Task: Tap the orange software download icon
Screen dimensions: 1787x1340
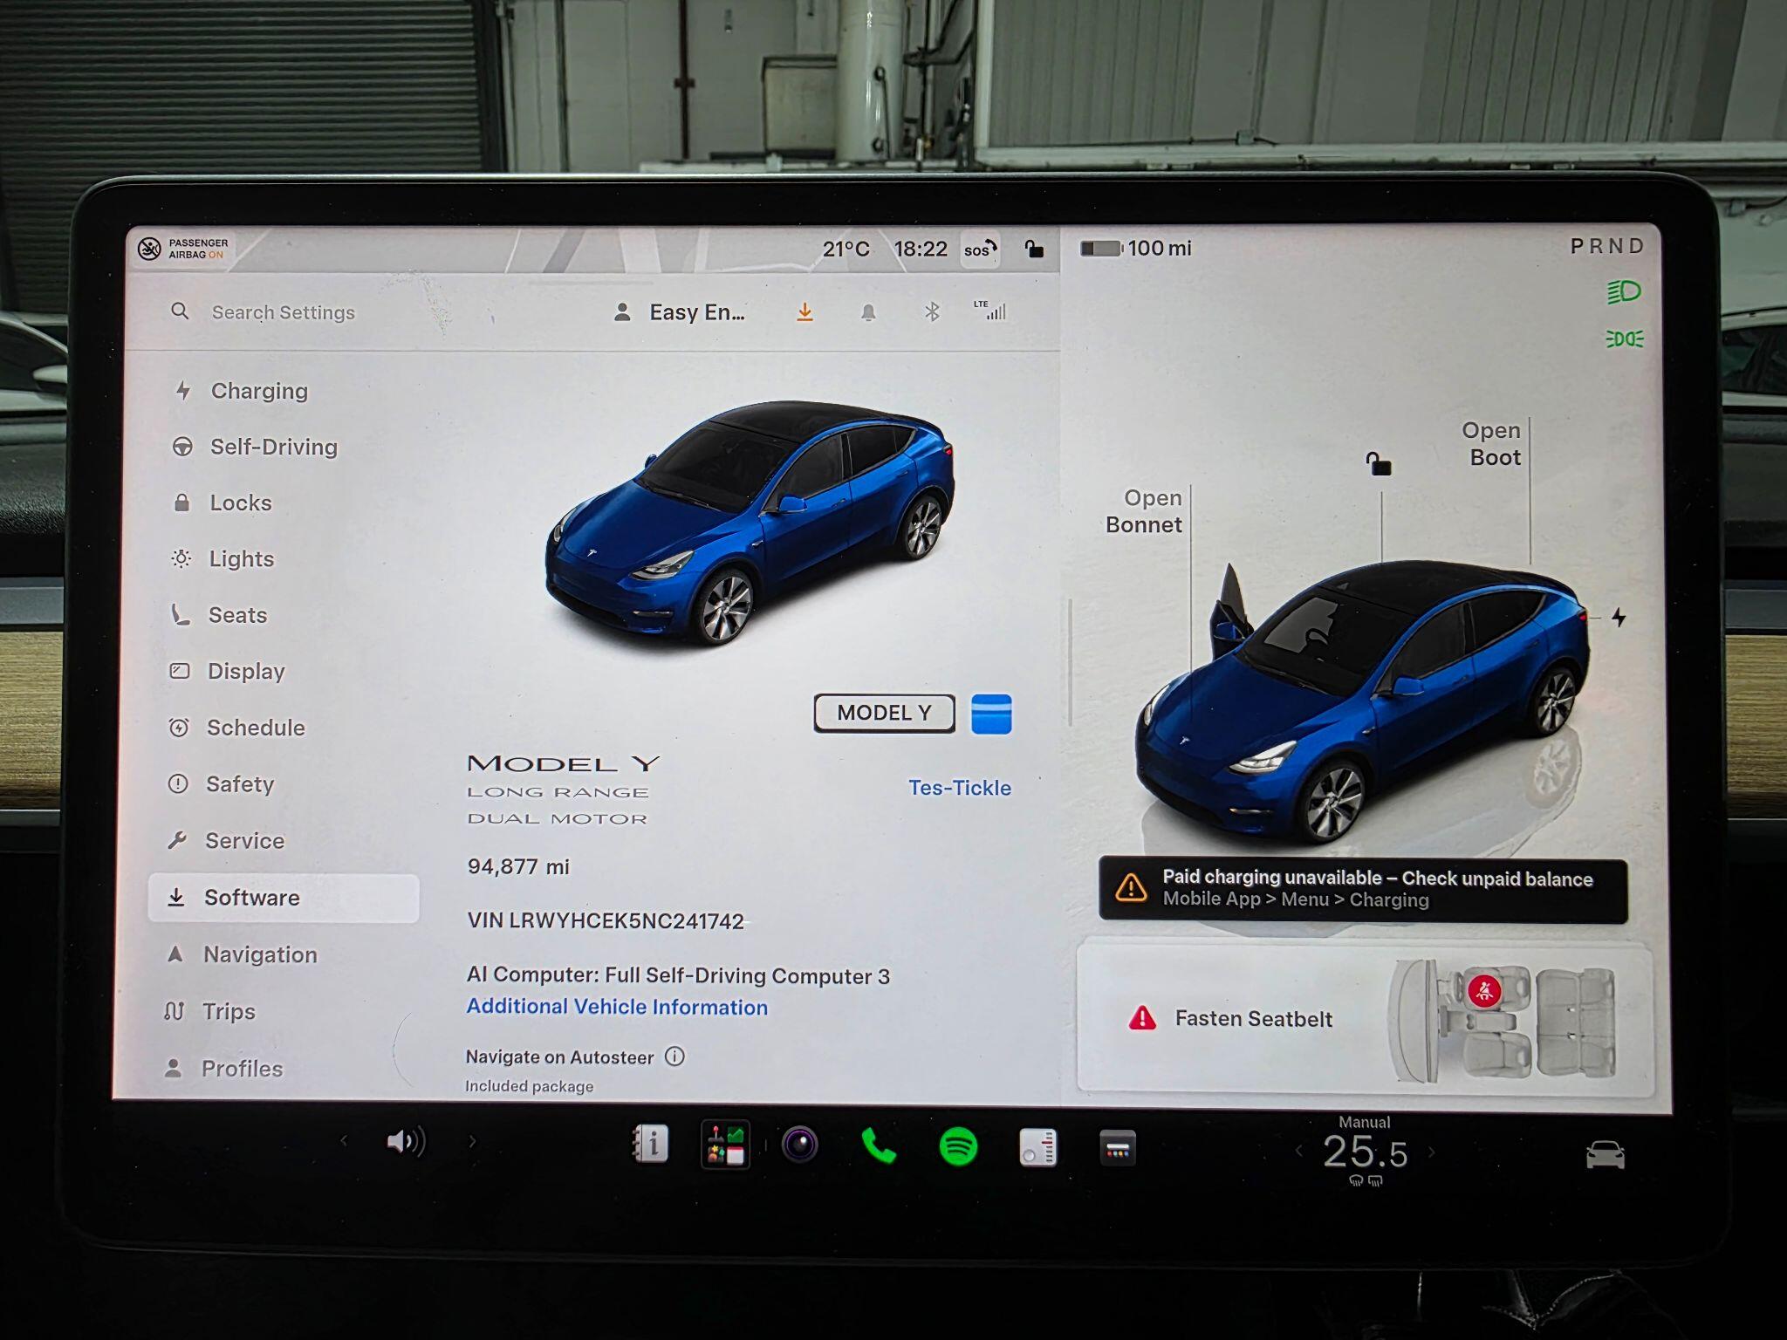Action: coord(804,311)
